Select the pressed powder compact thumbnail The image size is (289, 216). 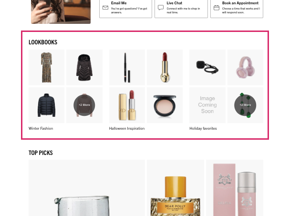[165, 105]
